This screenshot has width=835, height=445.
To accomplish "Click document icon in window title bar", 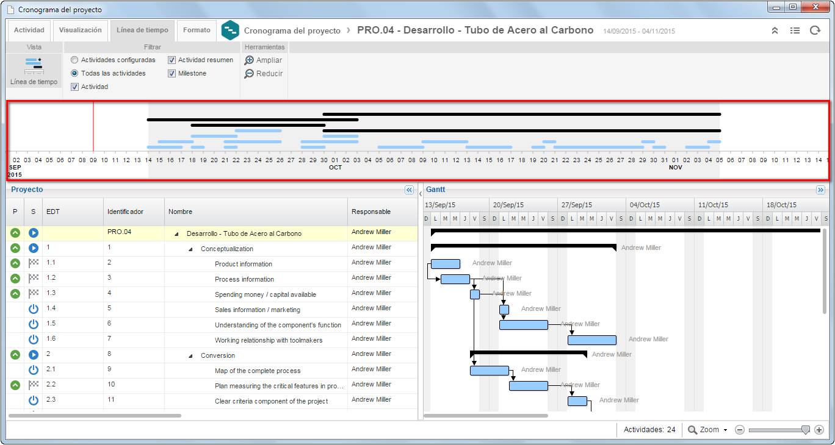I will click(x=10, y=10).
